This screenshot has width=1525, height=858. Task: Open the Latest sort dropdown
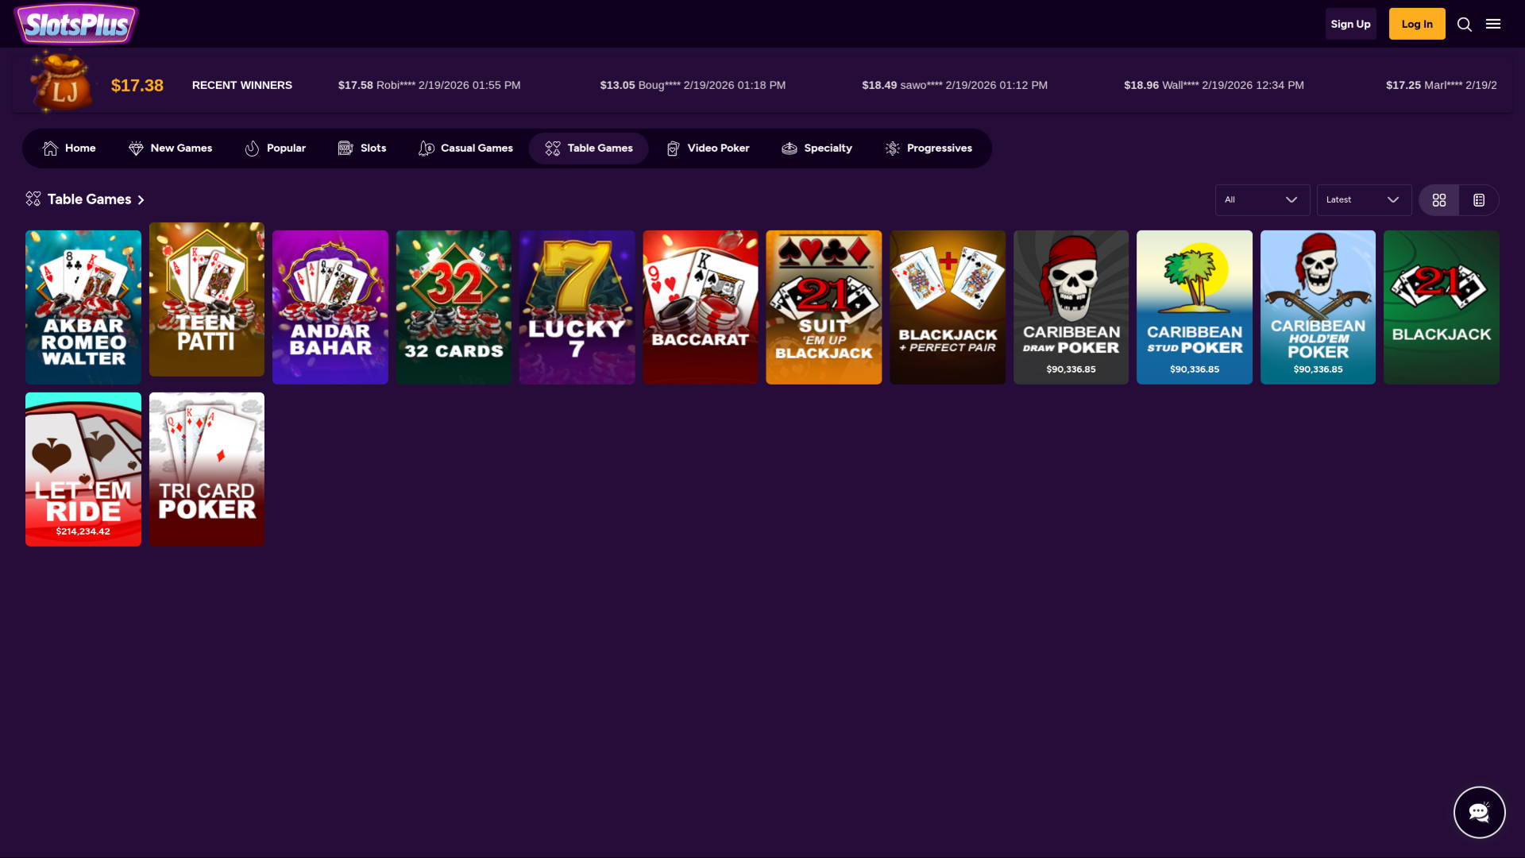coord(1364,199)
